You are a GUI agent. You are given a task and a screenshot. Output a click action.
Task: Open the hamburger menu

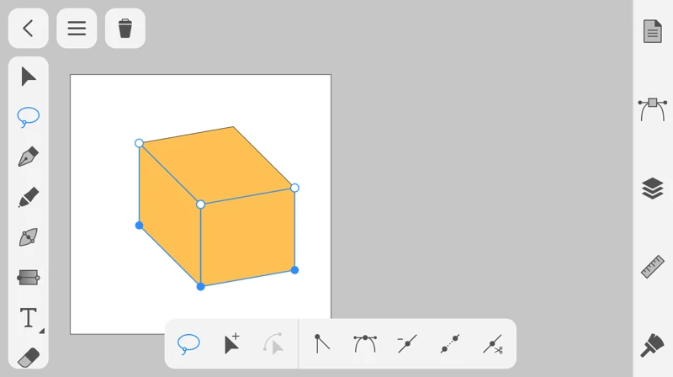point(77,29)
